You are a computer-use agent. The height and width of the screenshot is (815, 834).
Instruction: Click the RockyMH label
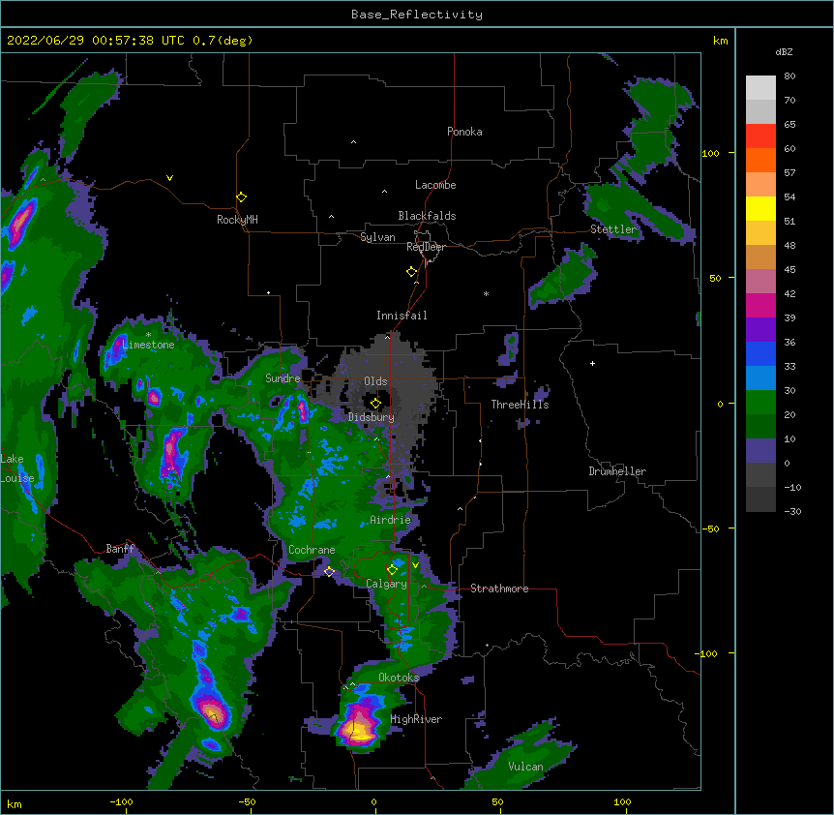237,220
